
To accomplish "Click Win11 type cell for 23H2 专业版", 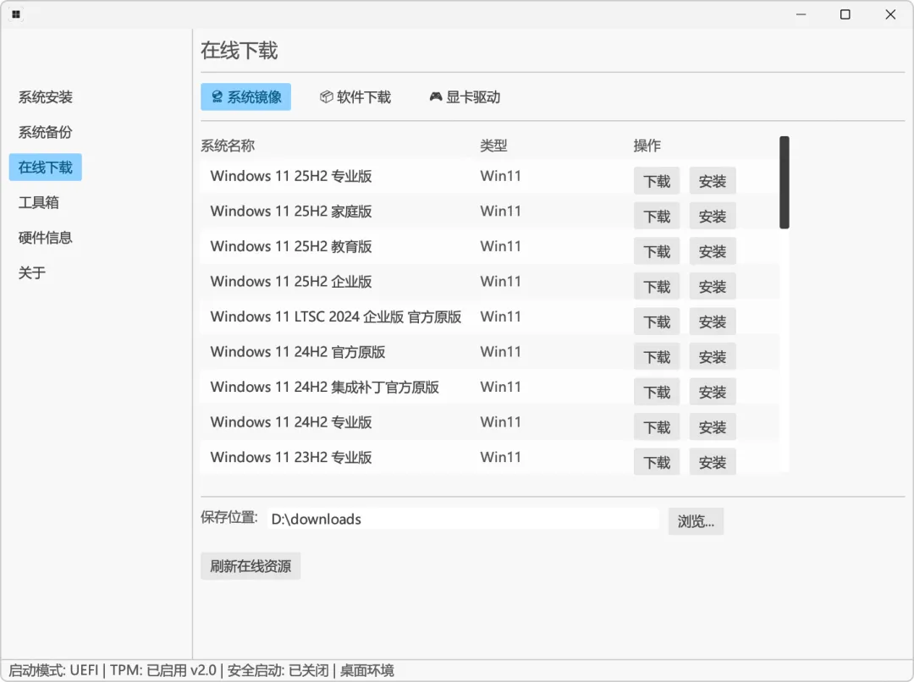I will [501, 457].
